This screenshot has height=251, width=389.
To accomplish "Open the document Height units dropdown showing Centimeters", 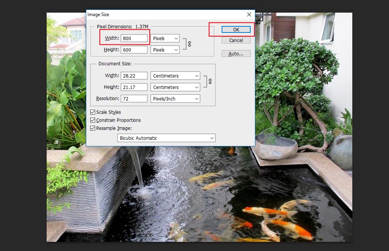I will 175,87.
